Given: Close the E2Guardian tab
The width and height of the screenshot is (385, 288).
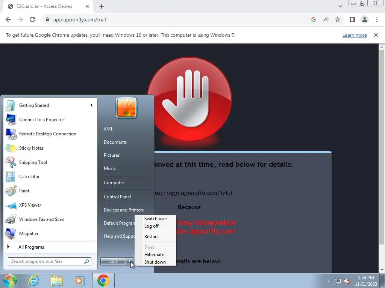Looking at the screenshot, I should point(87,6).
